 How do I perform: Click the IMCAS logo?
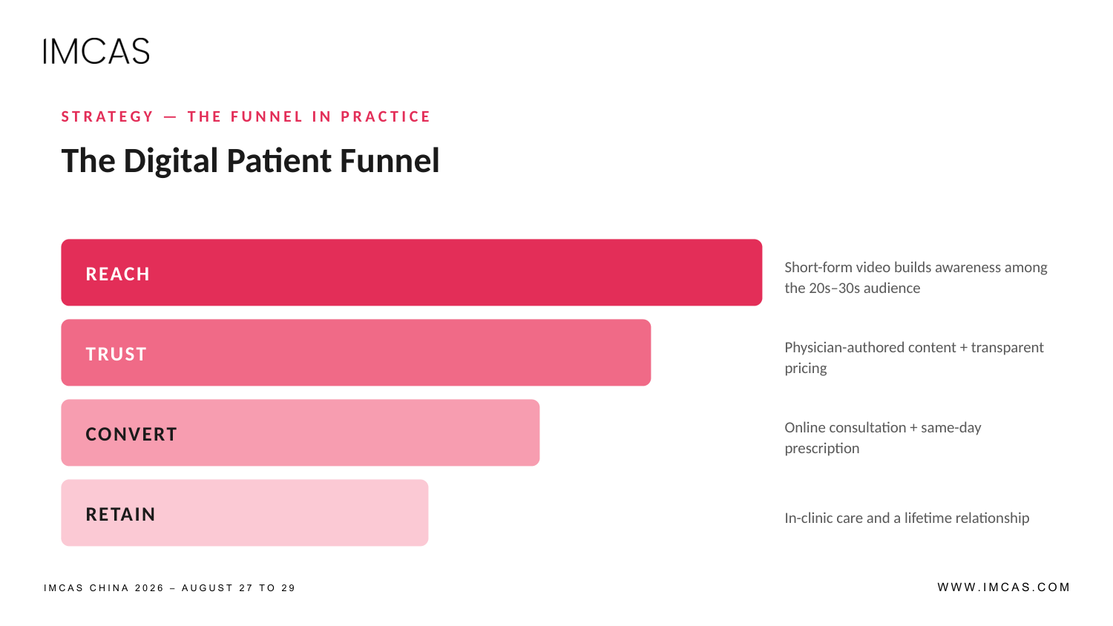coord(96,51)
